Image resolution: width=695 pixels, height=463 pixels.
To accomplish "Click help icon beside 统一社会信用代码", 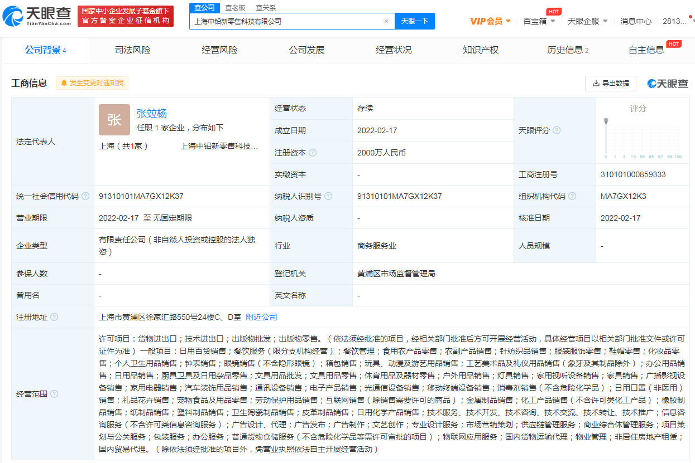I will [x=85, y=196].
